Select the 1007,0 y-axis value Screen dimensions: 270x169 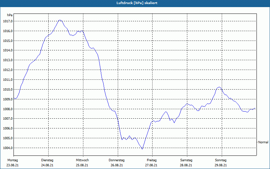click(8, 119)
